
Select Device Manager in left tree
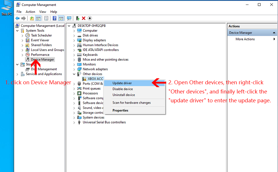point(42,60)
